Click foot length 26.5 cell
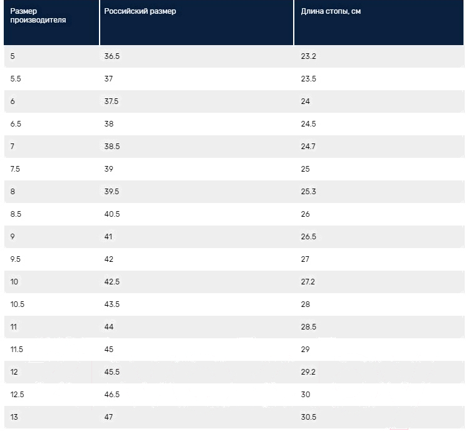This screenshot has width=466, height=431. 309,237
